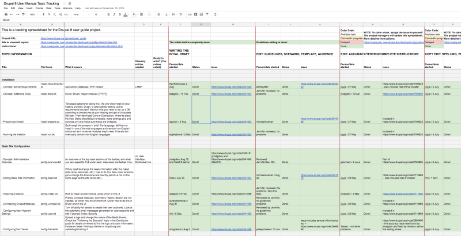The height and width of the screenshot is (236, 461).
Task: Select the Paint format roller icon
Action: (23, 14)
